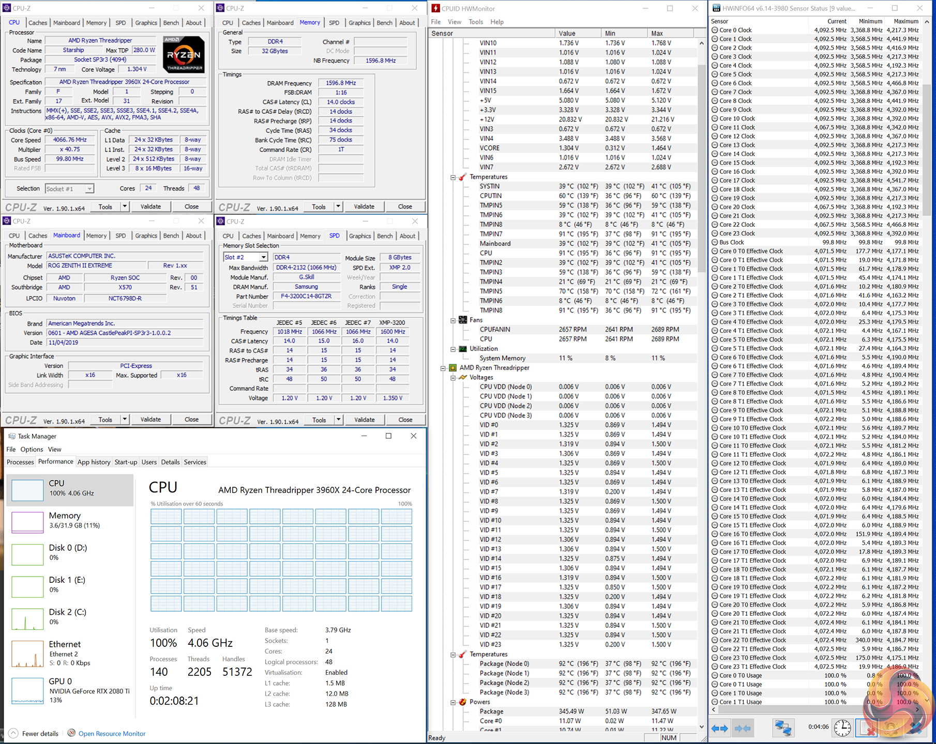Select the Memory graph thumbnail in Task Manager

[27, 522]
